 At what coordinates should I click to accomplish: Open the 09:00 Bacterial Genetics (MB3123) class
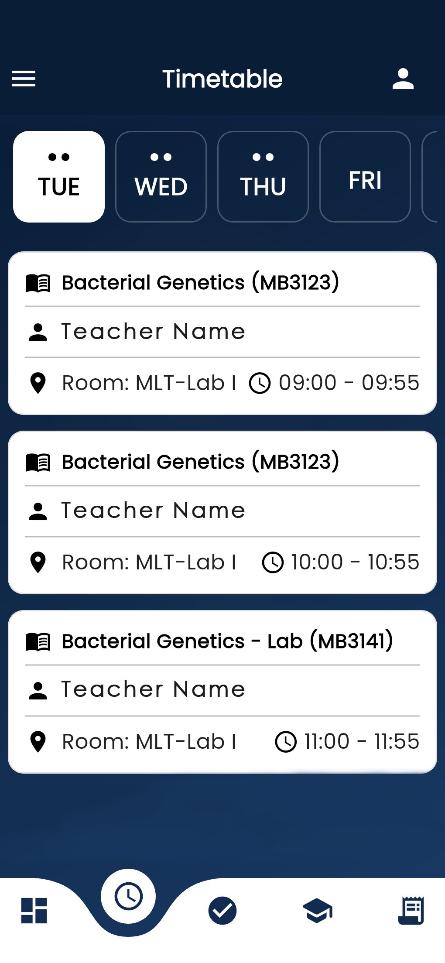[200, 283]
